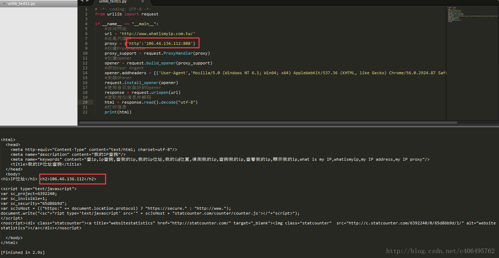499x258 pixels.
Task: Click the meta keywords line in output
Action: [220, 159]
